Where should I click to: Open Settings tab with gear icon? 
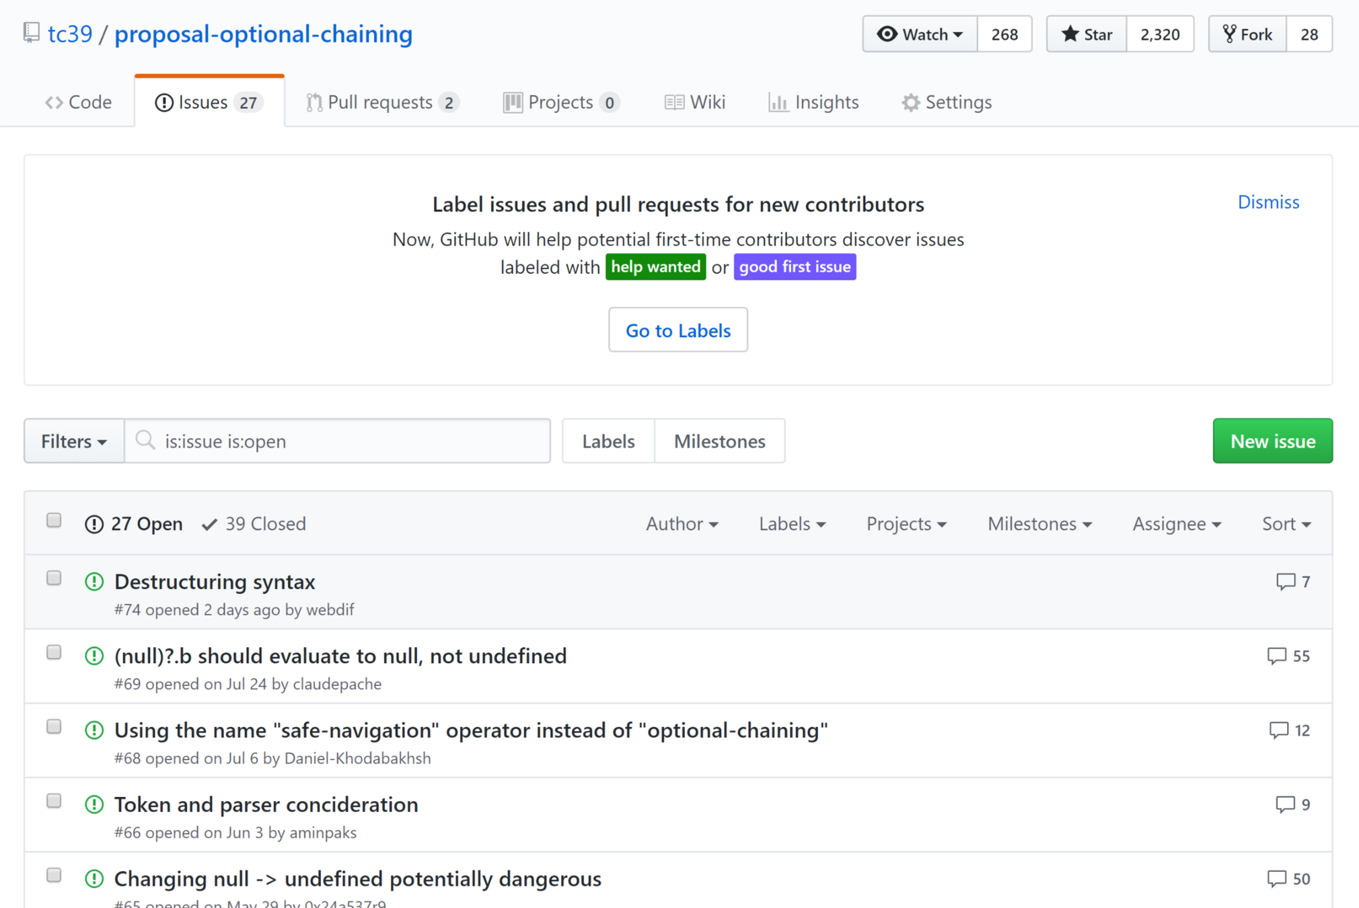click(947, 102)
